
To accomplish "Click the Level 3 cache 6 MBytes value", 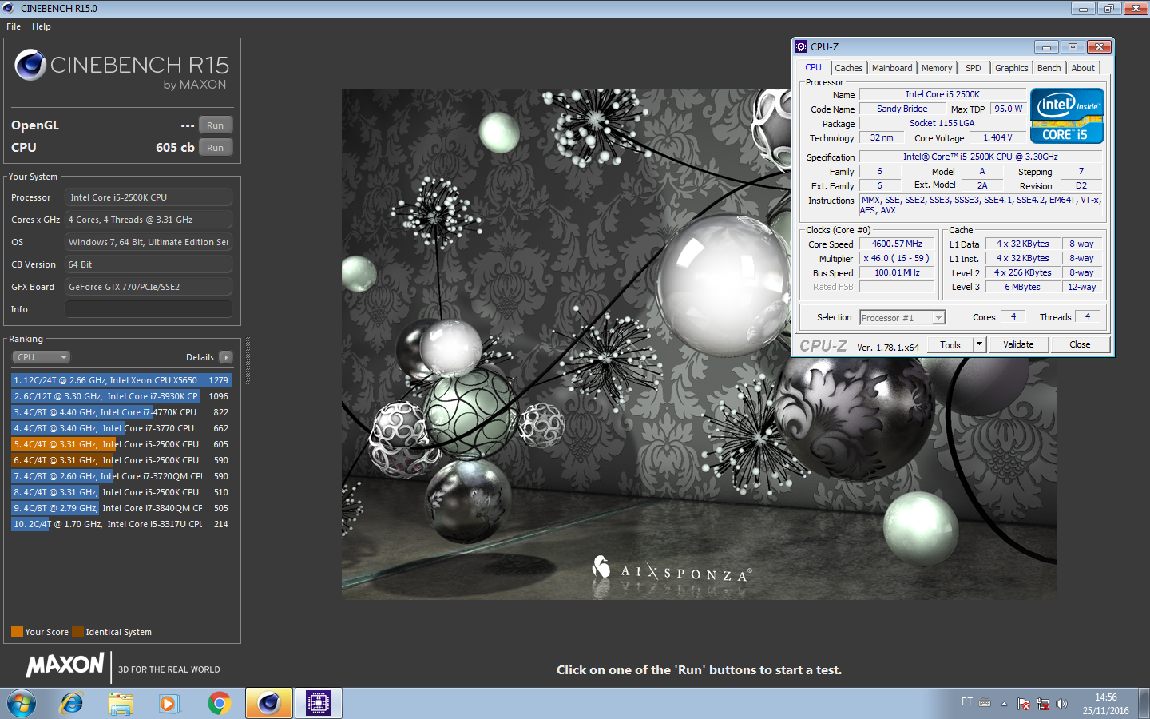I will pos(1023,287).
